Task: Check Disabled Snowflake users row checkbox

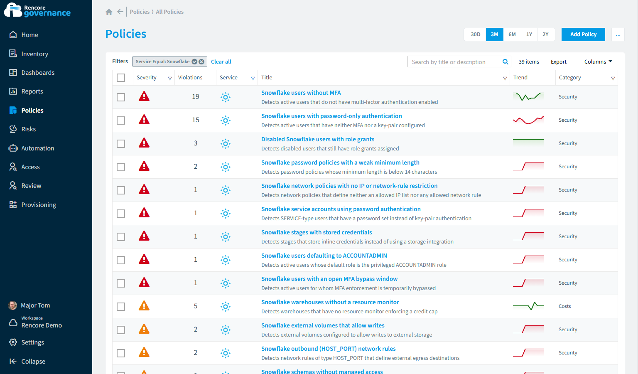Action: [x=121, y=144]
